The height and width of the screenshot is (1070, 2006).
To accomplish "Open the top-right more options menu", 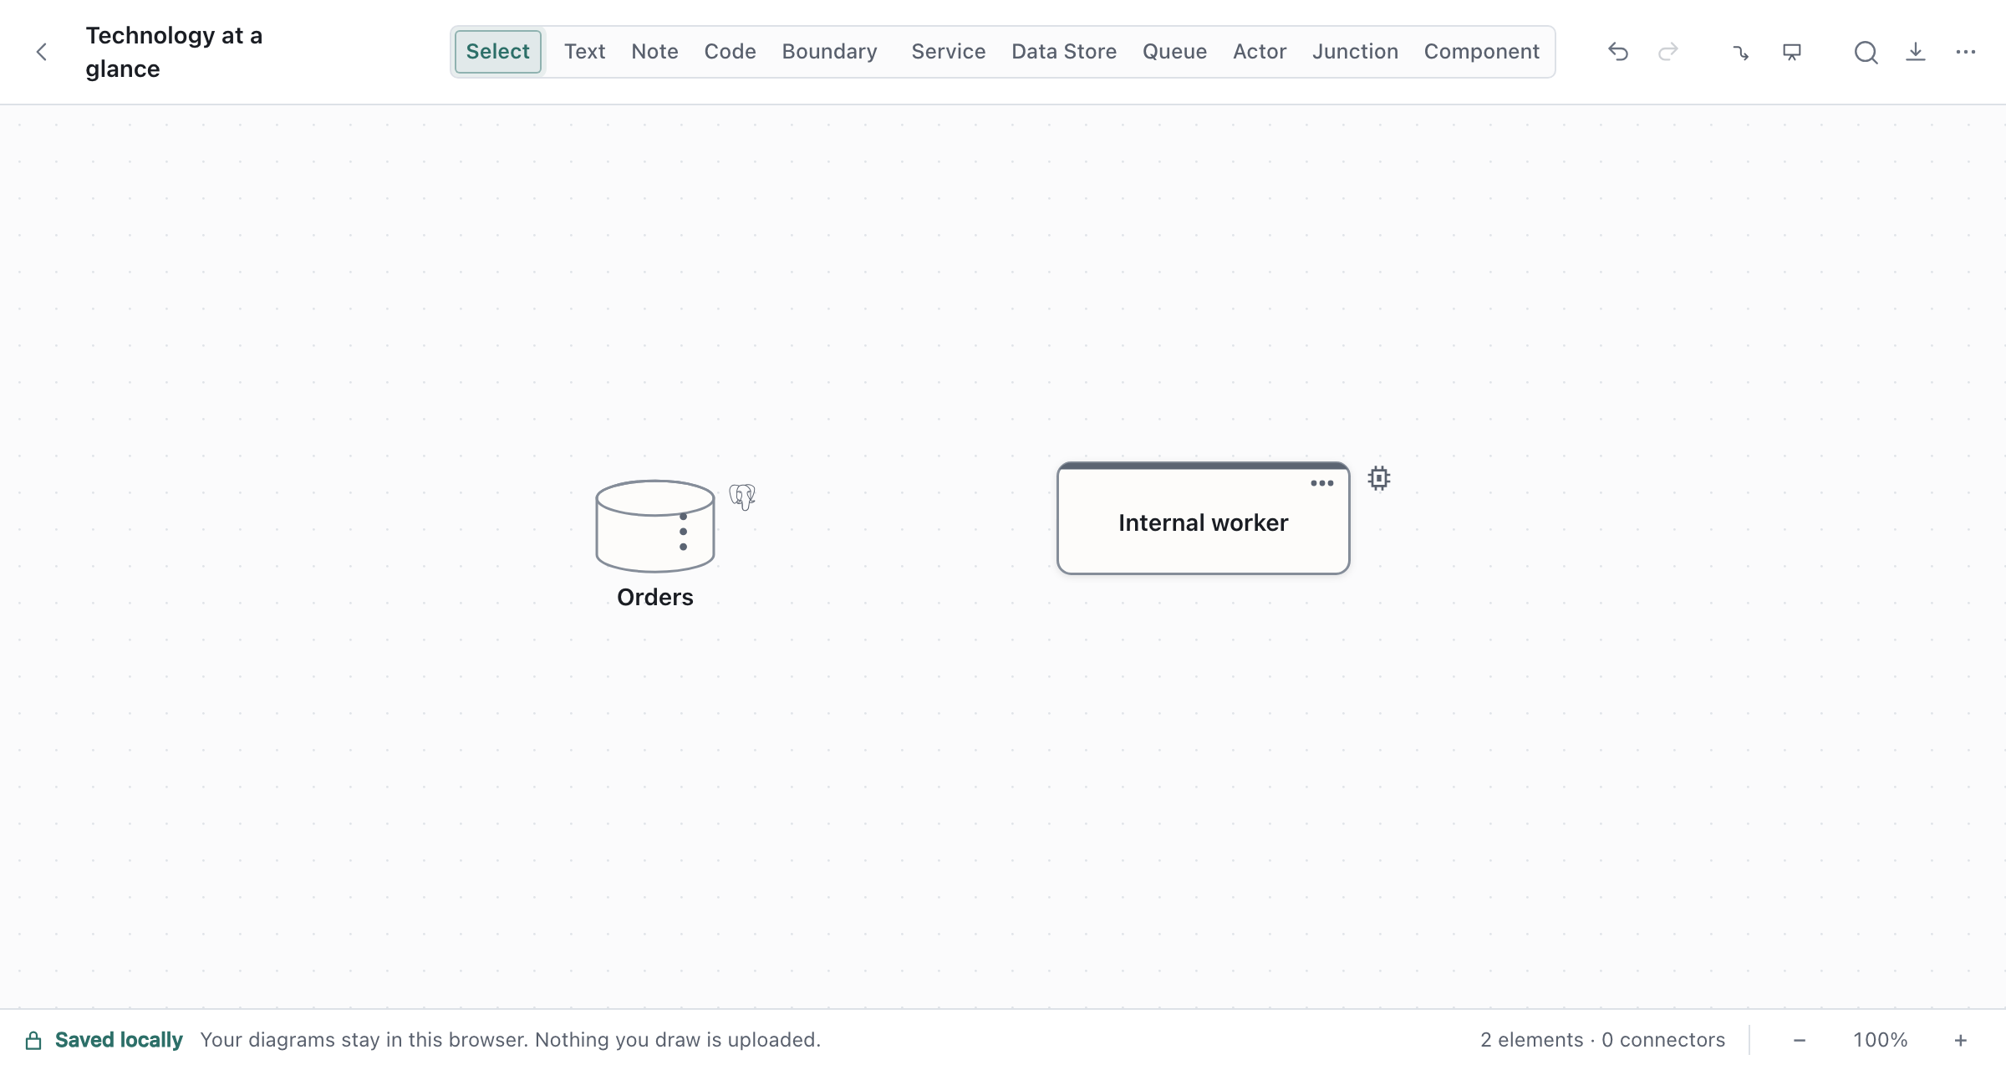I will point(1965,52).
